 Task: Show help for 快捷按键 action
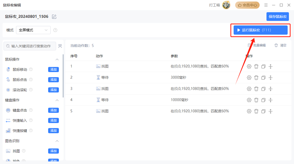[x=31, y=131]
